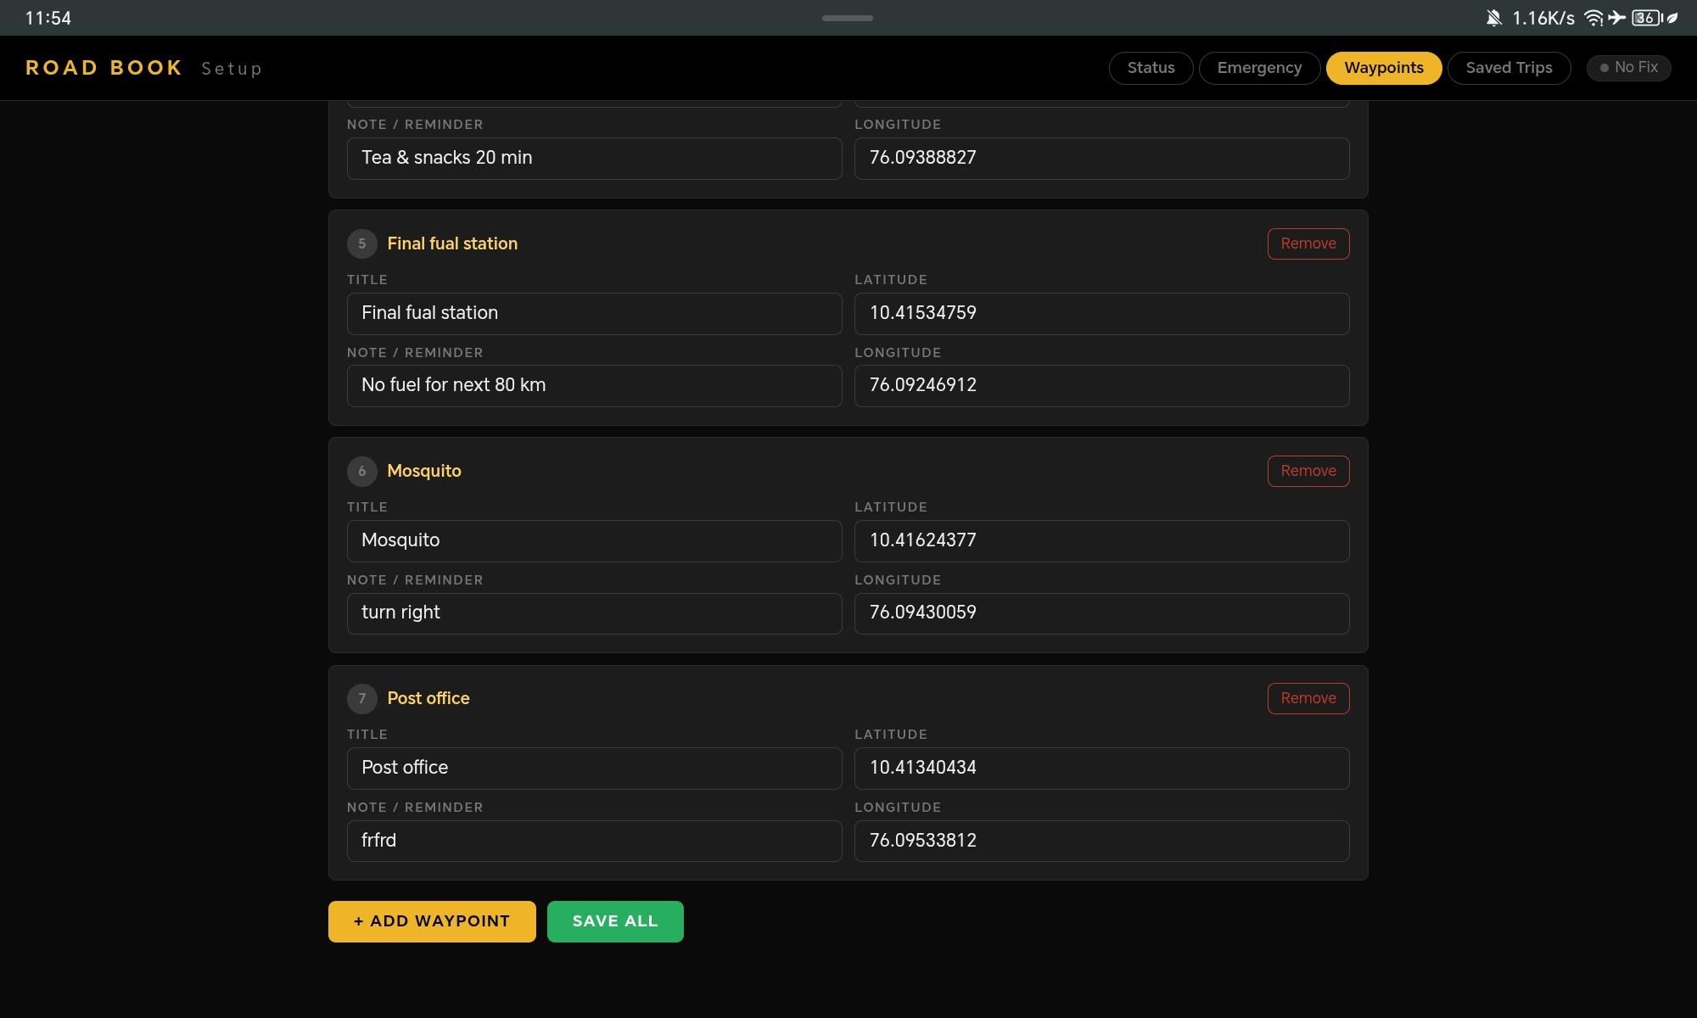Tap the clock showing 11:54
This screenshot has height=1018, width=1697.
coord(48,18)
